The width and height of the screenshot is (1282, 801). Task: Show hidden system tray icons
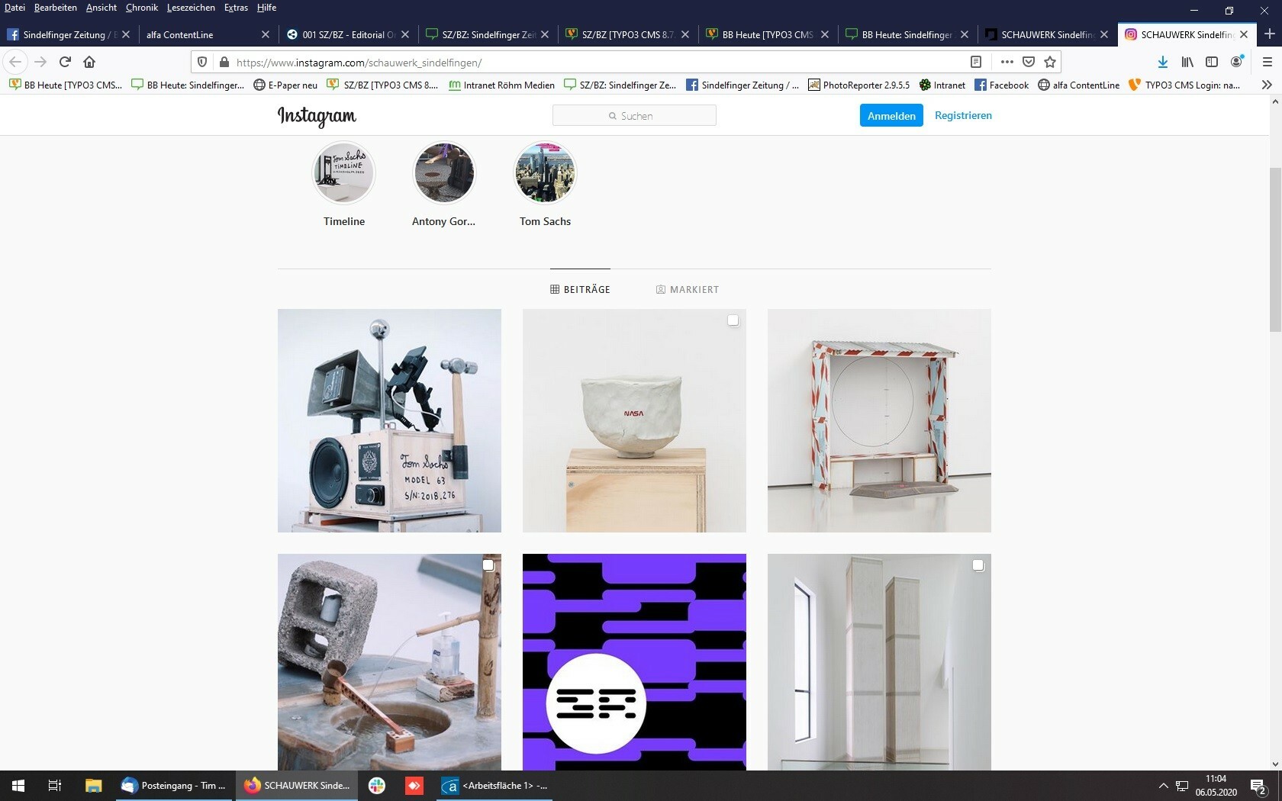click(x=1163, y=785)
